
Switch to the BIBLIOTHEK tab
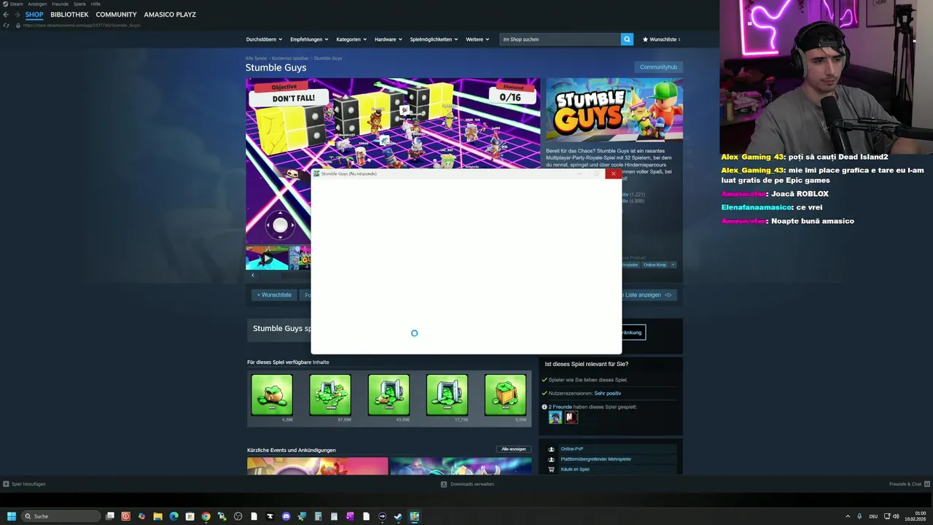pos(69,15)
